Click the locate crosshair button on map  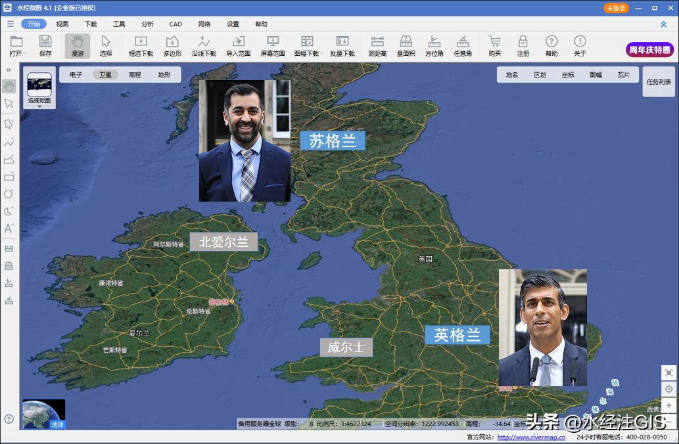click(668, 389)
